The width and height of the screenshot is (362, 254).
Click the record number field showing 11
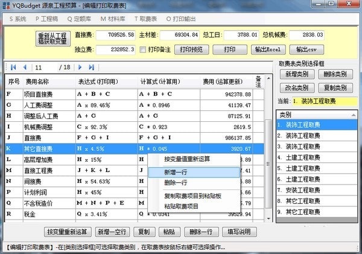[x=45, y=68]
